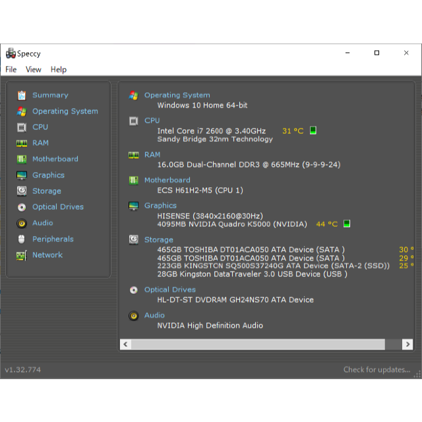The image size is (422, 422).
Task: Click the Operating System flag icon in sidebar
Action: point(22,111)
